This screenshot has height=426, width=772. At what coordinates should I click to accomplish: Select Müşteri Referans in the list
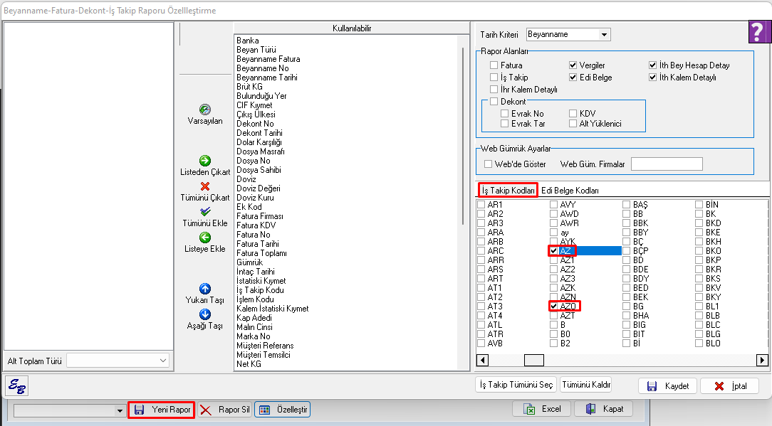point(265,346)
